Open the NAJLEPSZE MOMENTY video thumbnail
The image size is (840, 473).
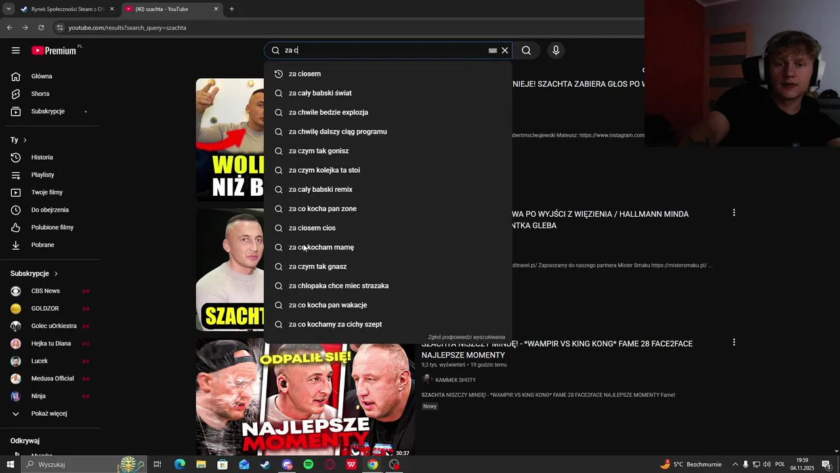click(305, 399)
